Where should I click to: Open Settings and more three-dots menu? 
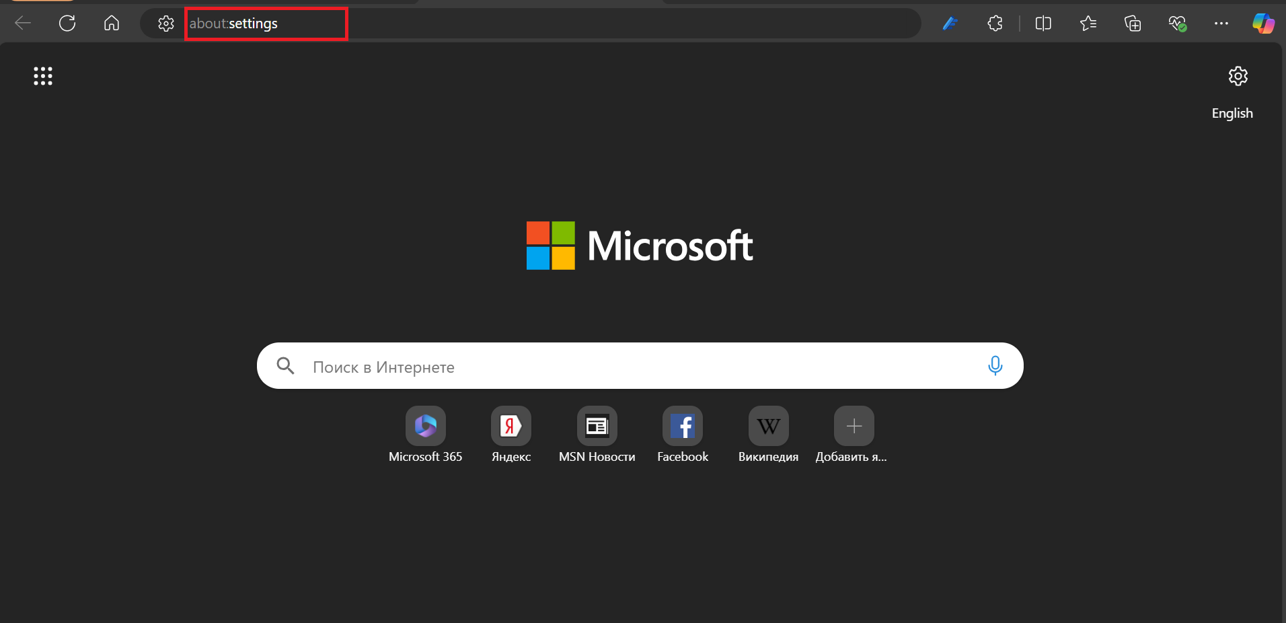tap(1221, 24)
